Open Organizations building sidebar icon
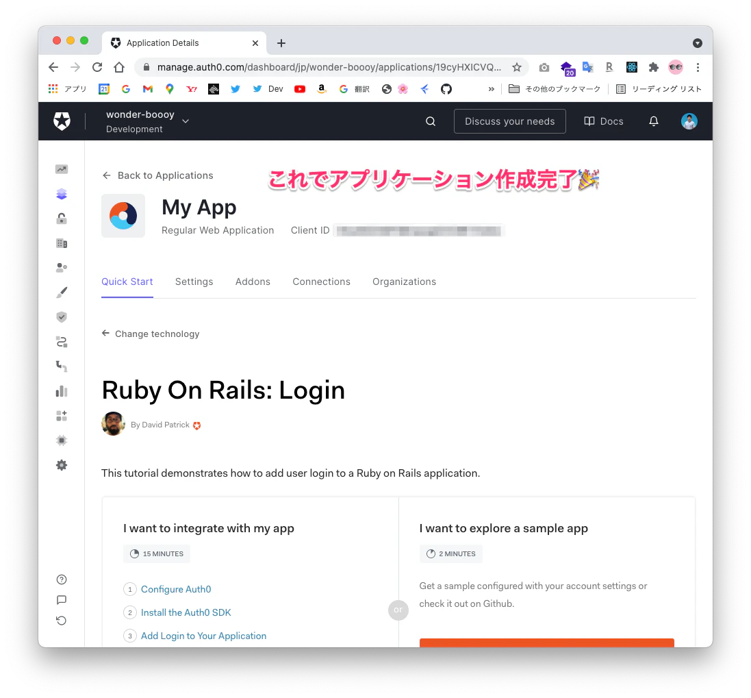This screenshot has height=698, width=751. click(x=62, y=243)
